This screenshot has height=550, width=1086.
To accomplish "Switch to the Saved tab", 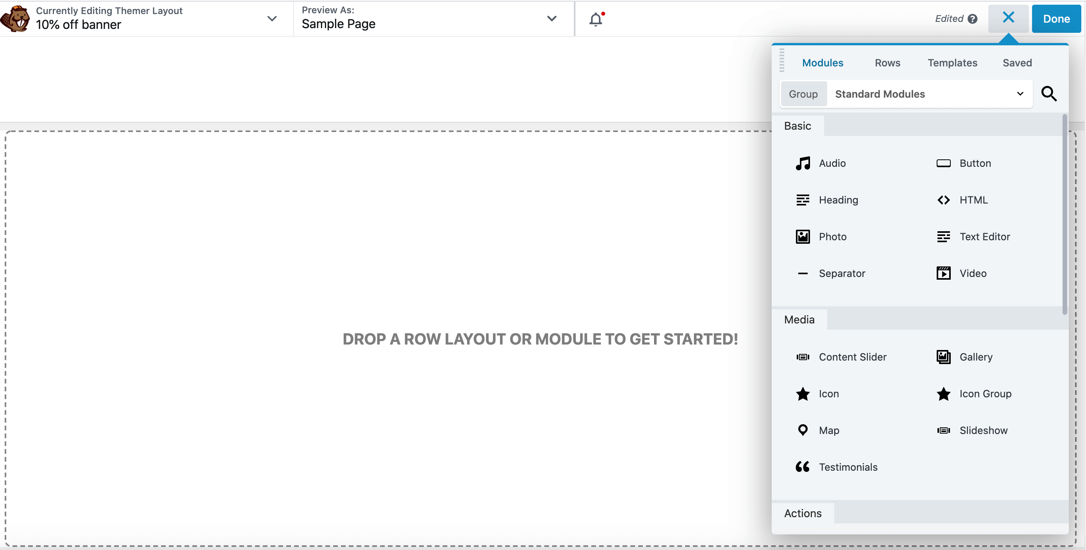I will tap(1017, 63).
